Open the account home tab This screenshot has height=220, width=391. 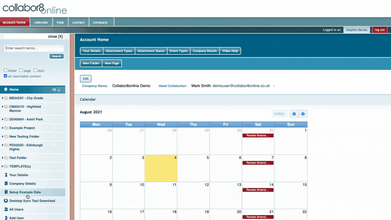tap(15, 22)
